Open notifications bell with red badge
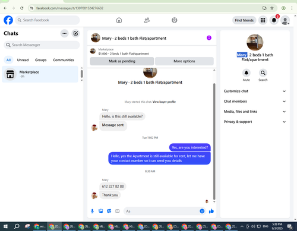The height and width of the screenshot is (231, 297). click(274, 20)
